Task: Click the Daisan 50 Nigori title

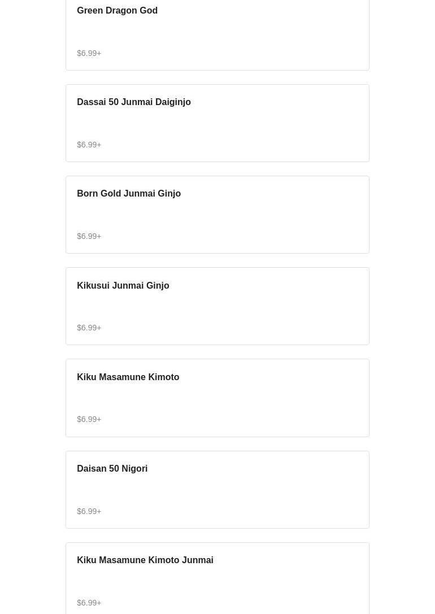Action: [112, 469]
